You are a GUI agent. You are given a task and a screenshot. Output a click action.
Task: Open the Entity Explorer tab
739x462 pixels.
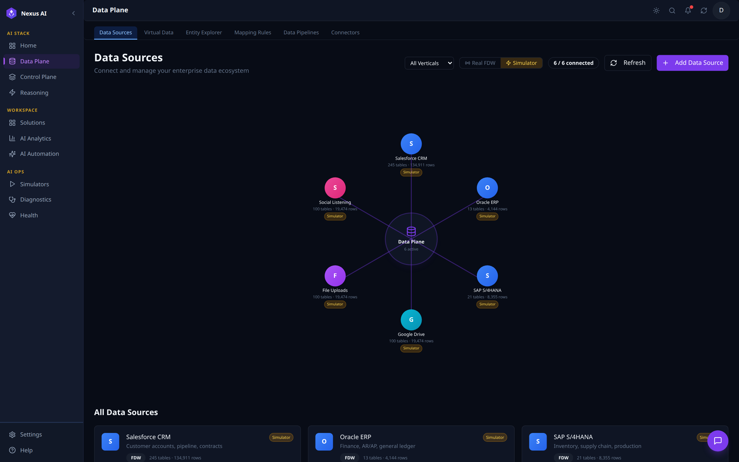[204, 32]
